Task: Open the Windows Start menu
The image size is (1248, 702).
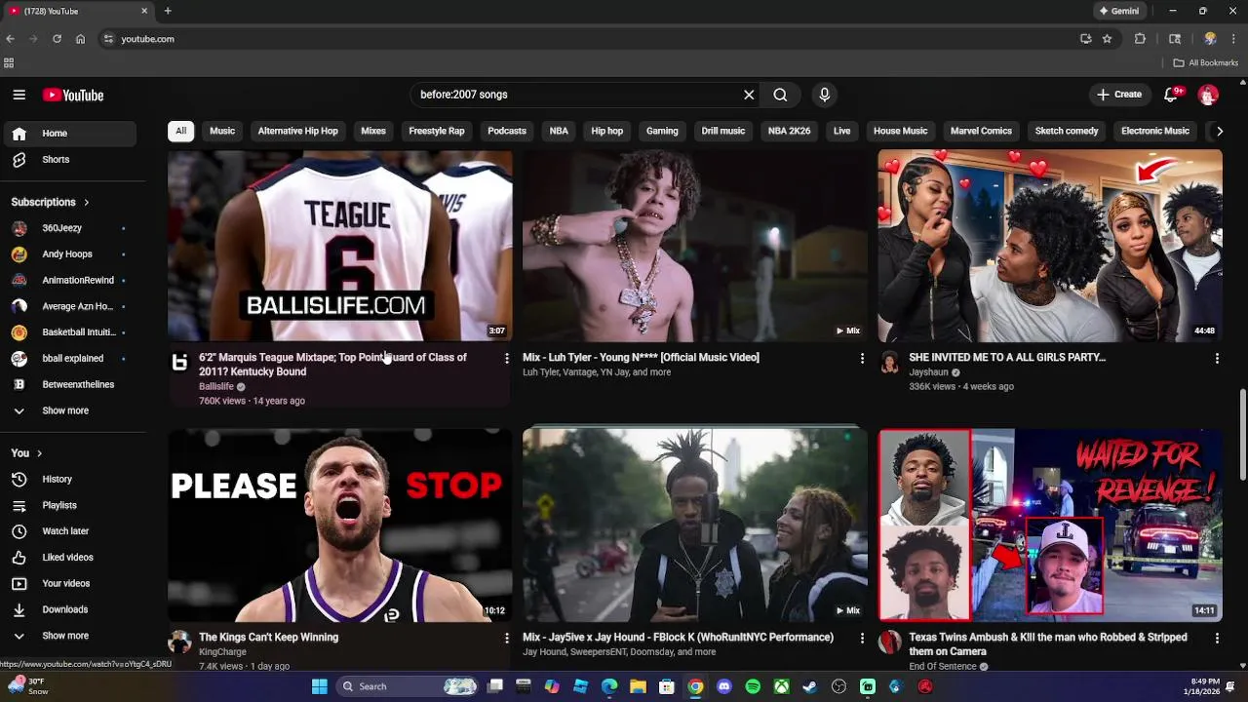Action: click(319, 686)
